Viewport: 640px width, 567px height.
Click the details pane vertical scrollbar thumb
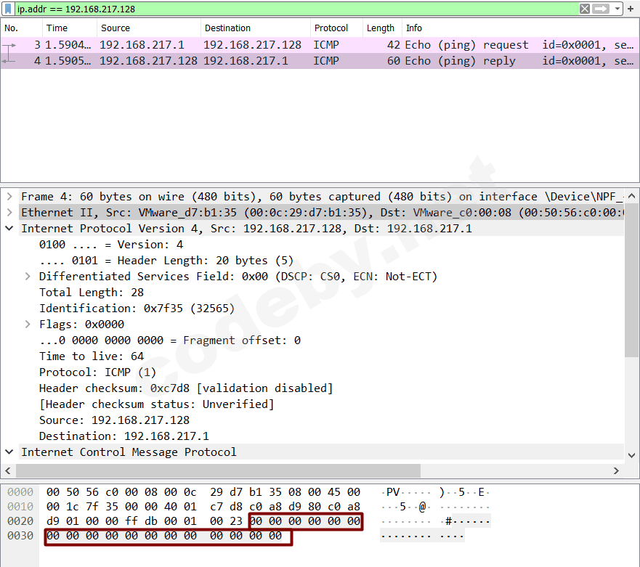pos(631,280)
